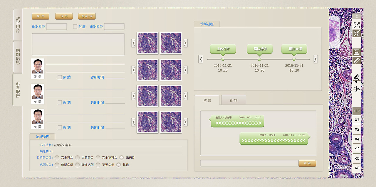This screenshot has width=376, height=187.
Task: Set zoom to X2
Action: (357, 129)
